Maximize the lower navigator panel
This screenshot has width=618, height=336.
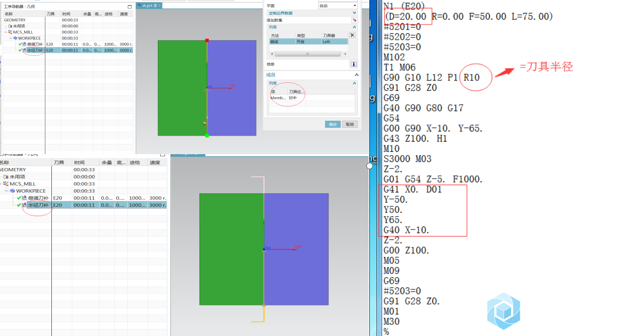tap(162, 155)
